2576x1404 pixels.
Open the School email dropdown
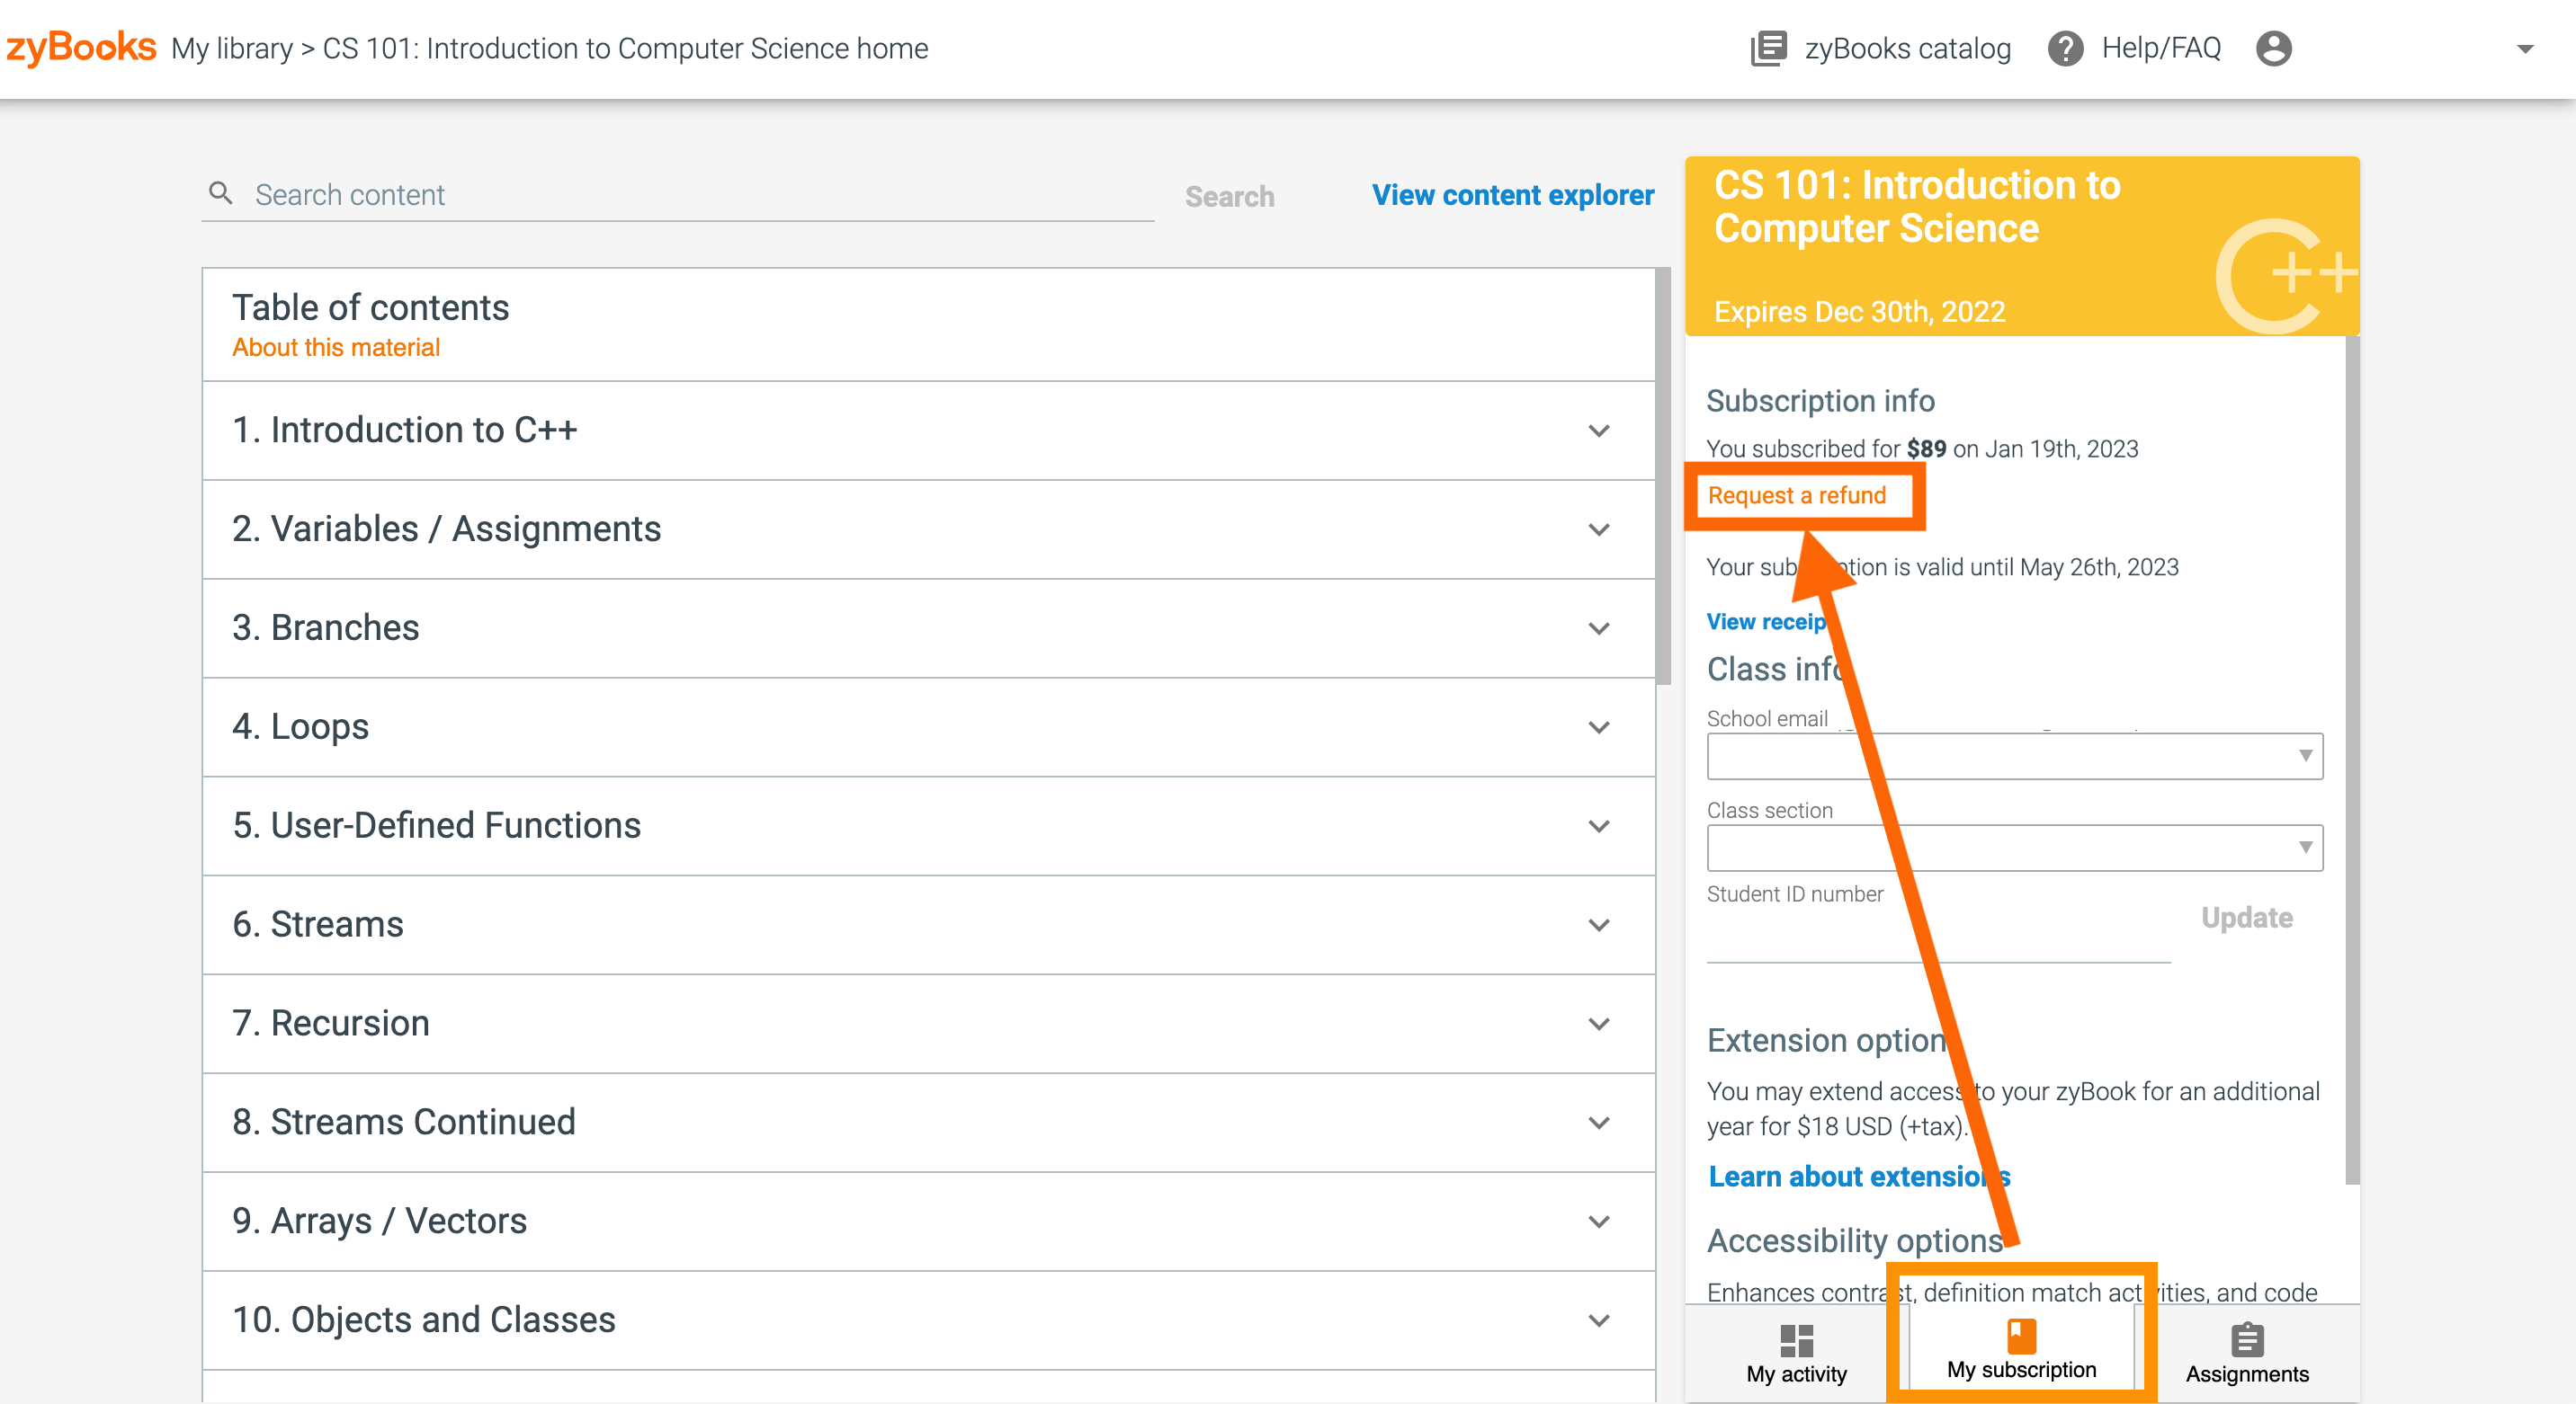(2014, 757)
